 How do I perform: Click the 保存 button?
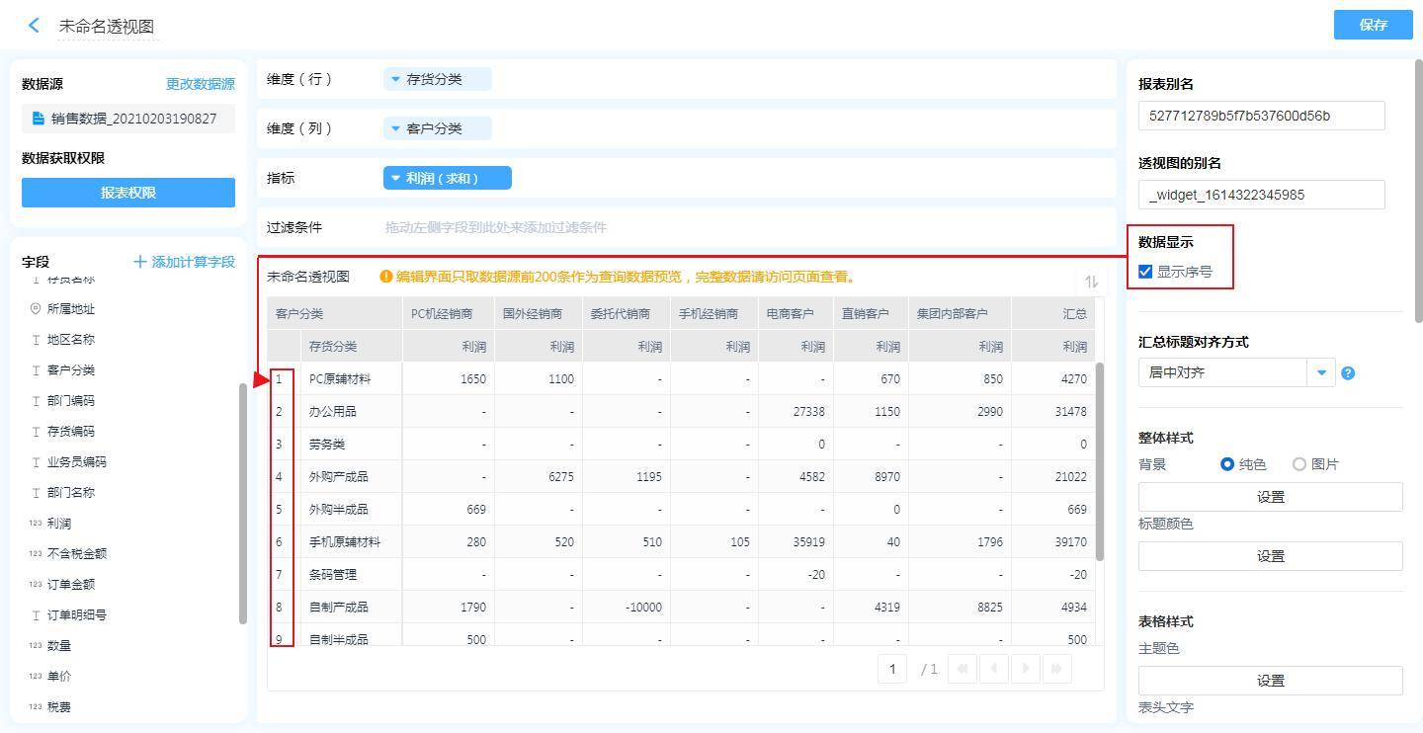coord(1373,25)
